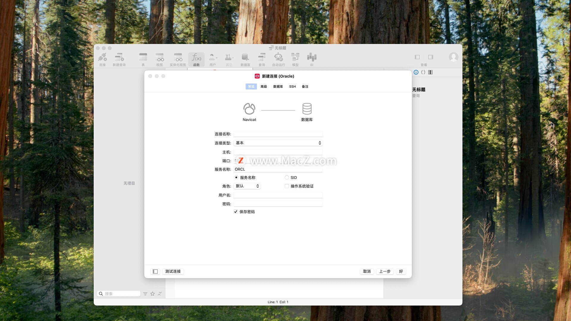
Task: Switch to the Database (数据库) tab
Action: (278, 86)
